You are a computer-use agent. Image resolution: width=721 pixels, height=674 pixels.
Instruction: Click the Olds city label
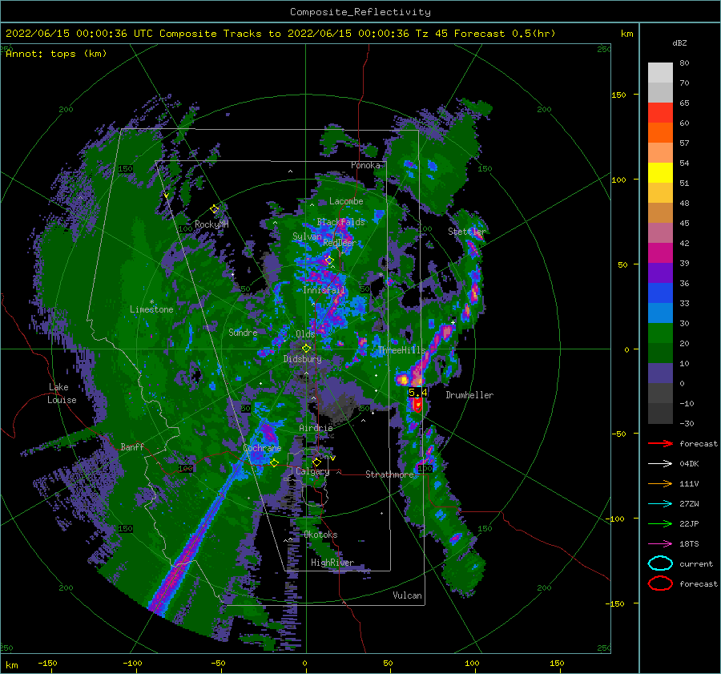pos(305,334)
